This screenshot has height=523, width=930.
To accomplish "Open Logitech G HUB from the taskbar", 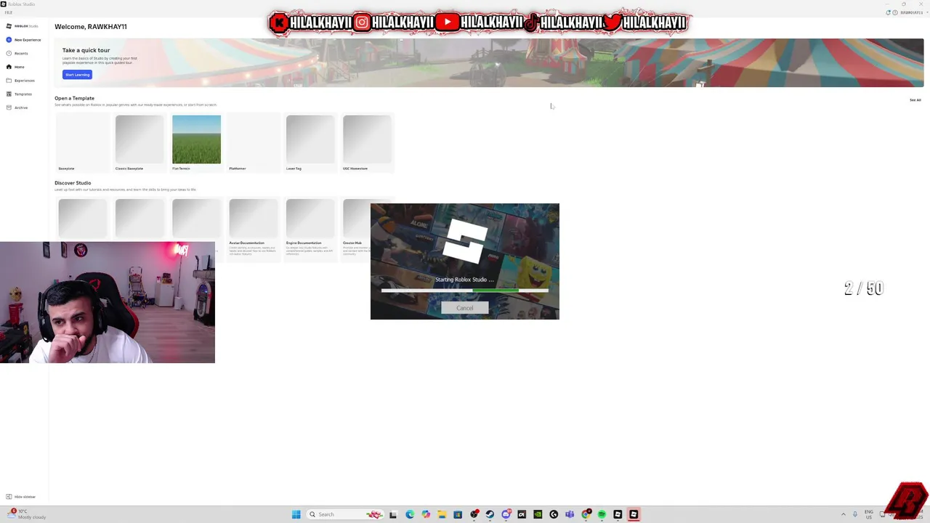I will click(554, 514).
